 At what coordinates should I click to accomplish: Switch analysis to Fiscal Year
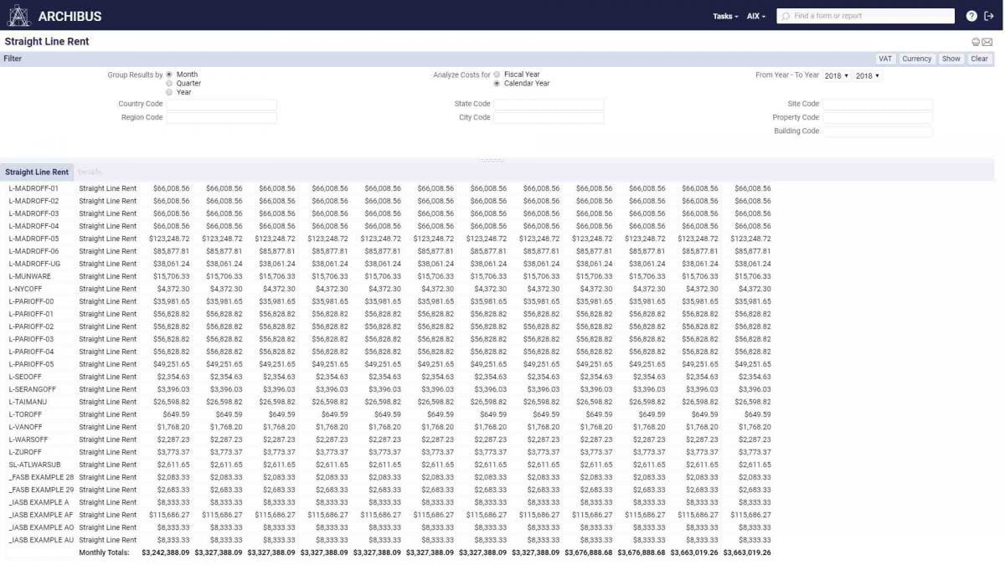click(495, 74)
